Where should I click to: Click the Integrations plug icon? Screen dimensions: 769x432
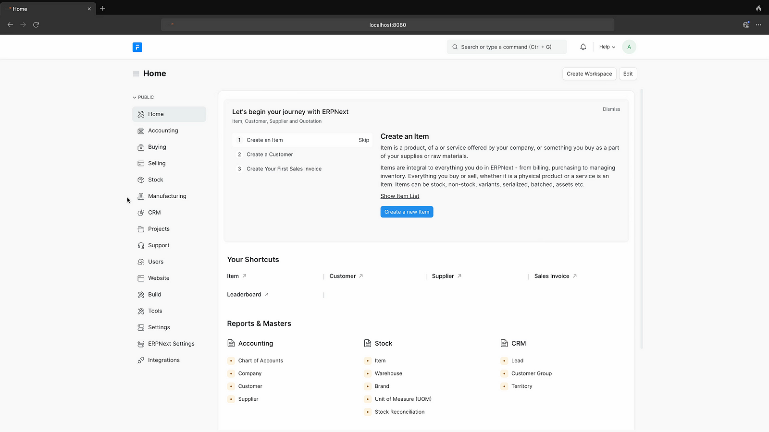(141, 360)
